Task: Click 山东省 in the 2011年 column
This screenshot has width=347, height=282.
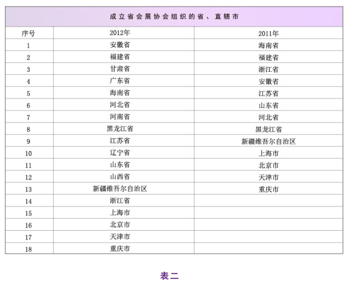Action: [269, 105]
